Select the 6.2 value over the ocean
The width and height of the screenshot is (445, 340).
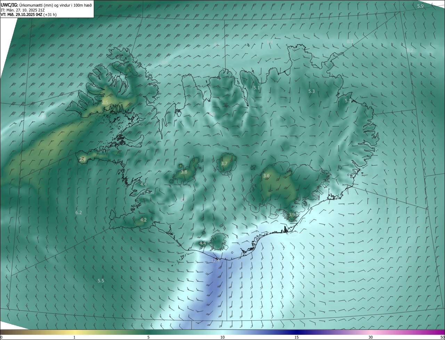79,212
